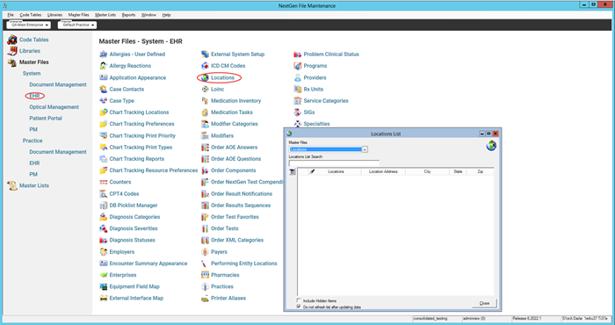This screenshot has width=615, height=325.
Task: Open the Reports menu
Action: 128,15
